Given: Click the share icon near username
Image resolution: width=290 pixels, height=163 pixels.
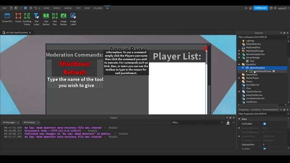Looking at the screenshot, I should pos(275,8).
